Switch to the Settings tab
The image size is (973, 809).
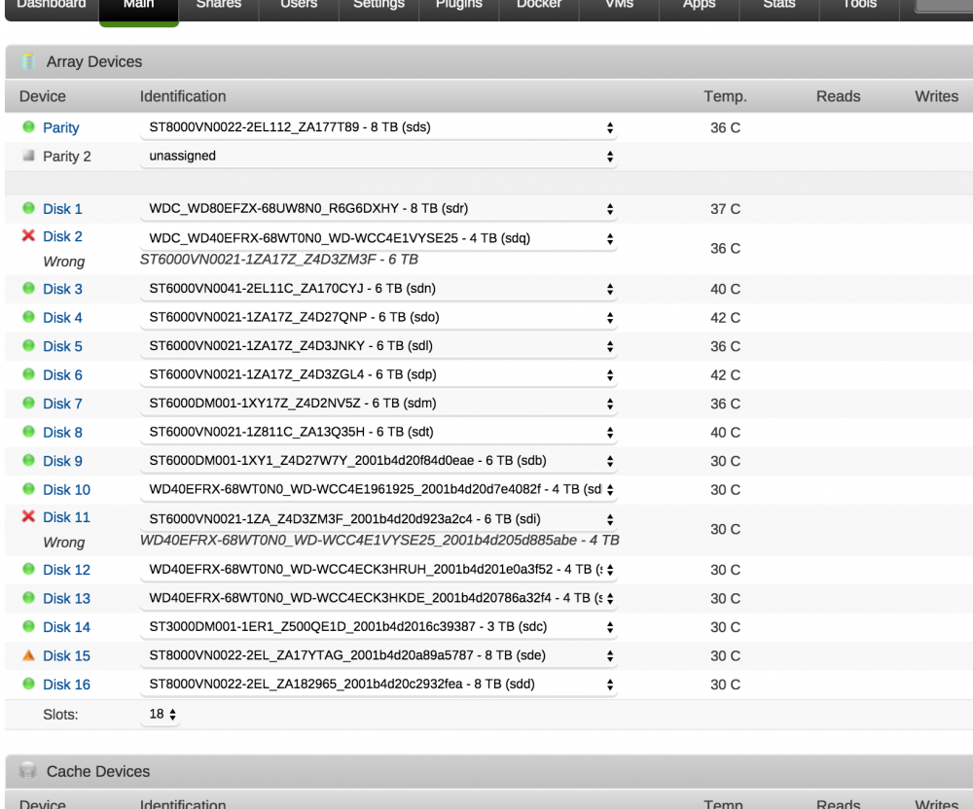378,6
